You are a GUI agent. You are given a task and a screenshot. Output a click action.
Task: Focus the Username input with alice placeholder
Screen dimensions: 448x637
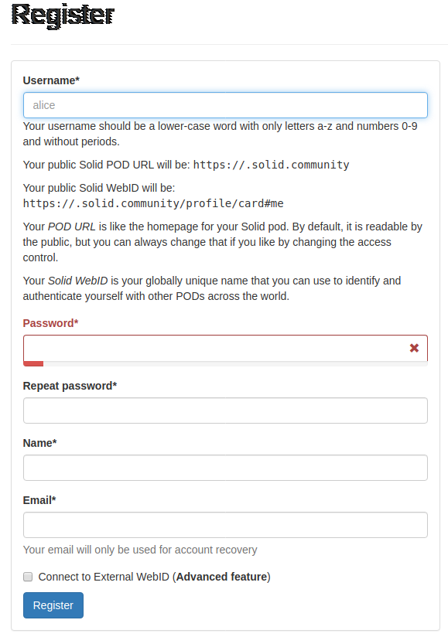[x=225, y=105]
